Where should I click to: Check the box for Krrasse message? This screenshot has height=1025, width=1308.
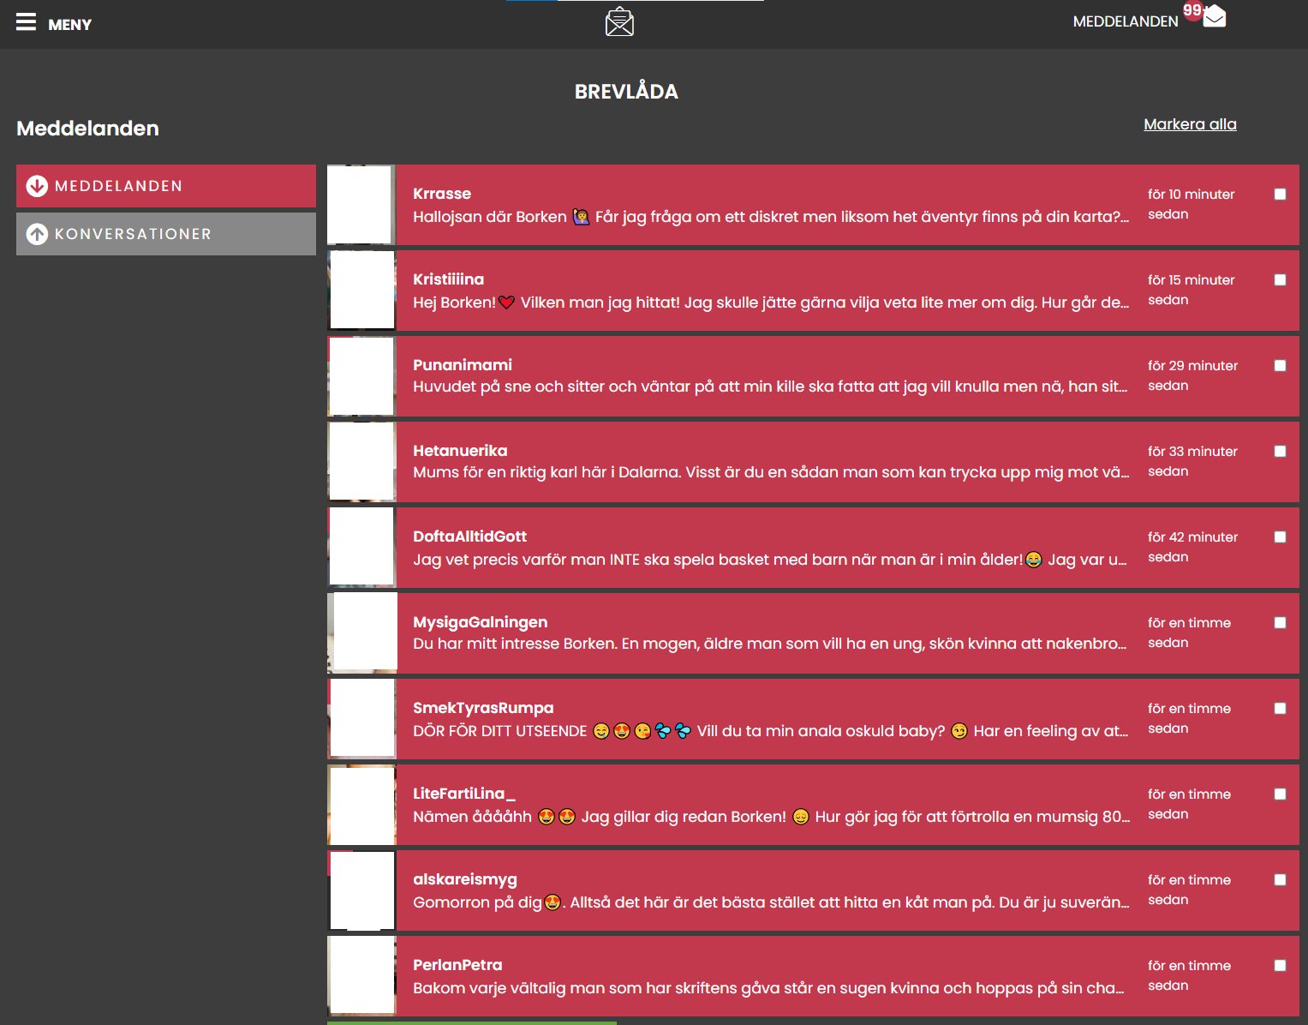point(1280,195)
